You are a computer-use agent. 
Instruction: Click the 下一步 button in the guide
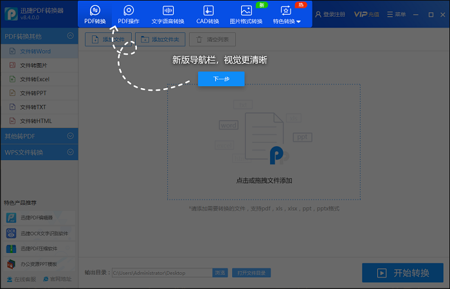pyautogui.click(x=221, y=79)
